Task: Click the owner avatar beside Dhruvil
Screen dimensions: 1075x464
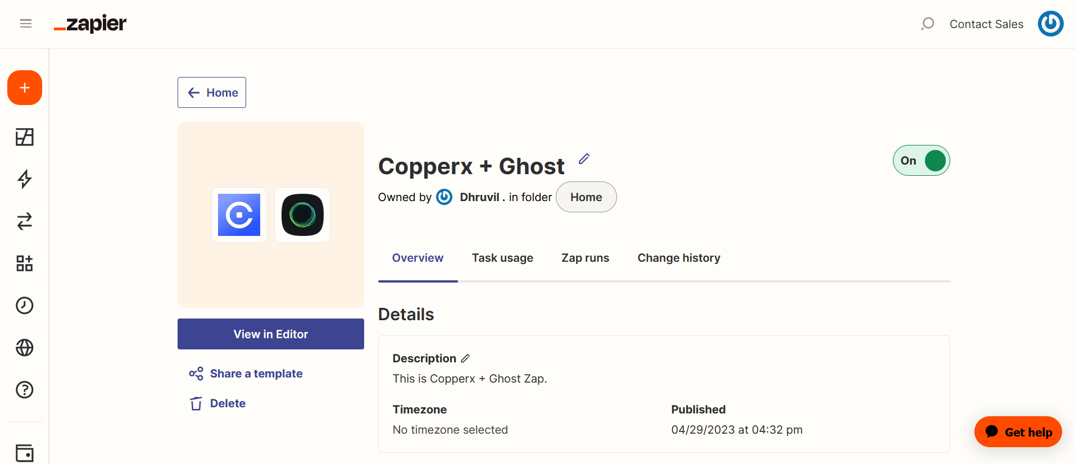Action: [444, 197]
